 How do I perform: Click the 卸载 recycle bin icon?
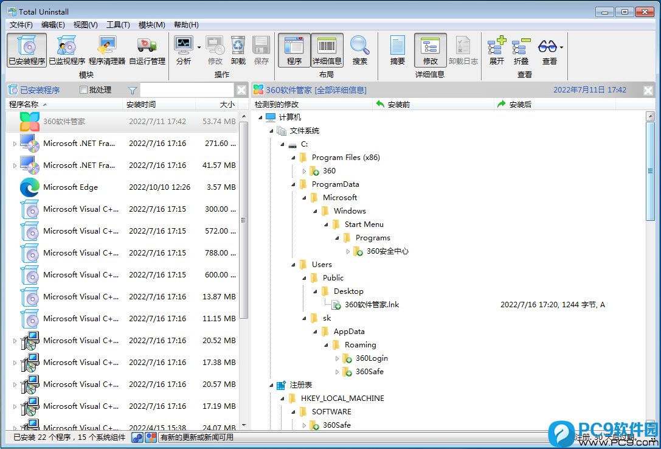pos(238,50)
